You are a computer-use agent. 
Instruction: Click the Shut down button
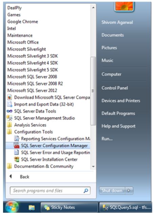point(112,191)
